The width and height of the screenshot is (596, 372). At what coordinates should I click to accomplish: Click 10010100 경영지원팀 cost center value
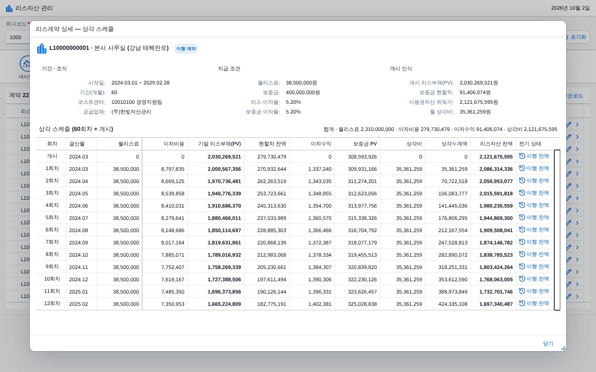click(x=137, y=102)
